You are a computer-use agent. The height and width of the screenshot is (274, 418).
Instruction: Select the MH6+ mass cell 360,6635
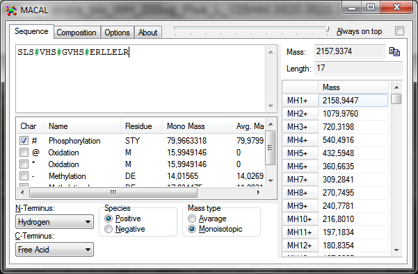tap(353, 166)
